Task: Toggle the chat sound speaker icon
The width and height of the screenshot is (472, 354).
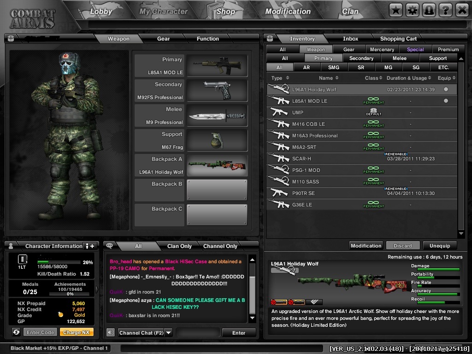Action: tap(111, 332)
